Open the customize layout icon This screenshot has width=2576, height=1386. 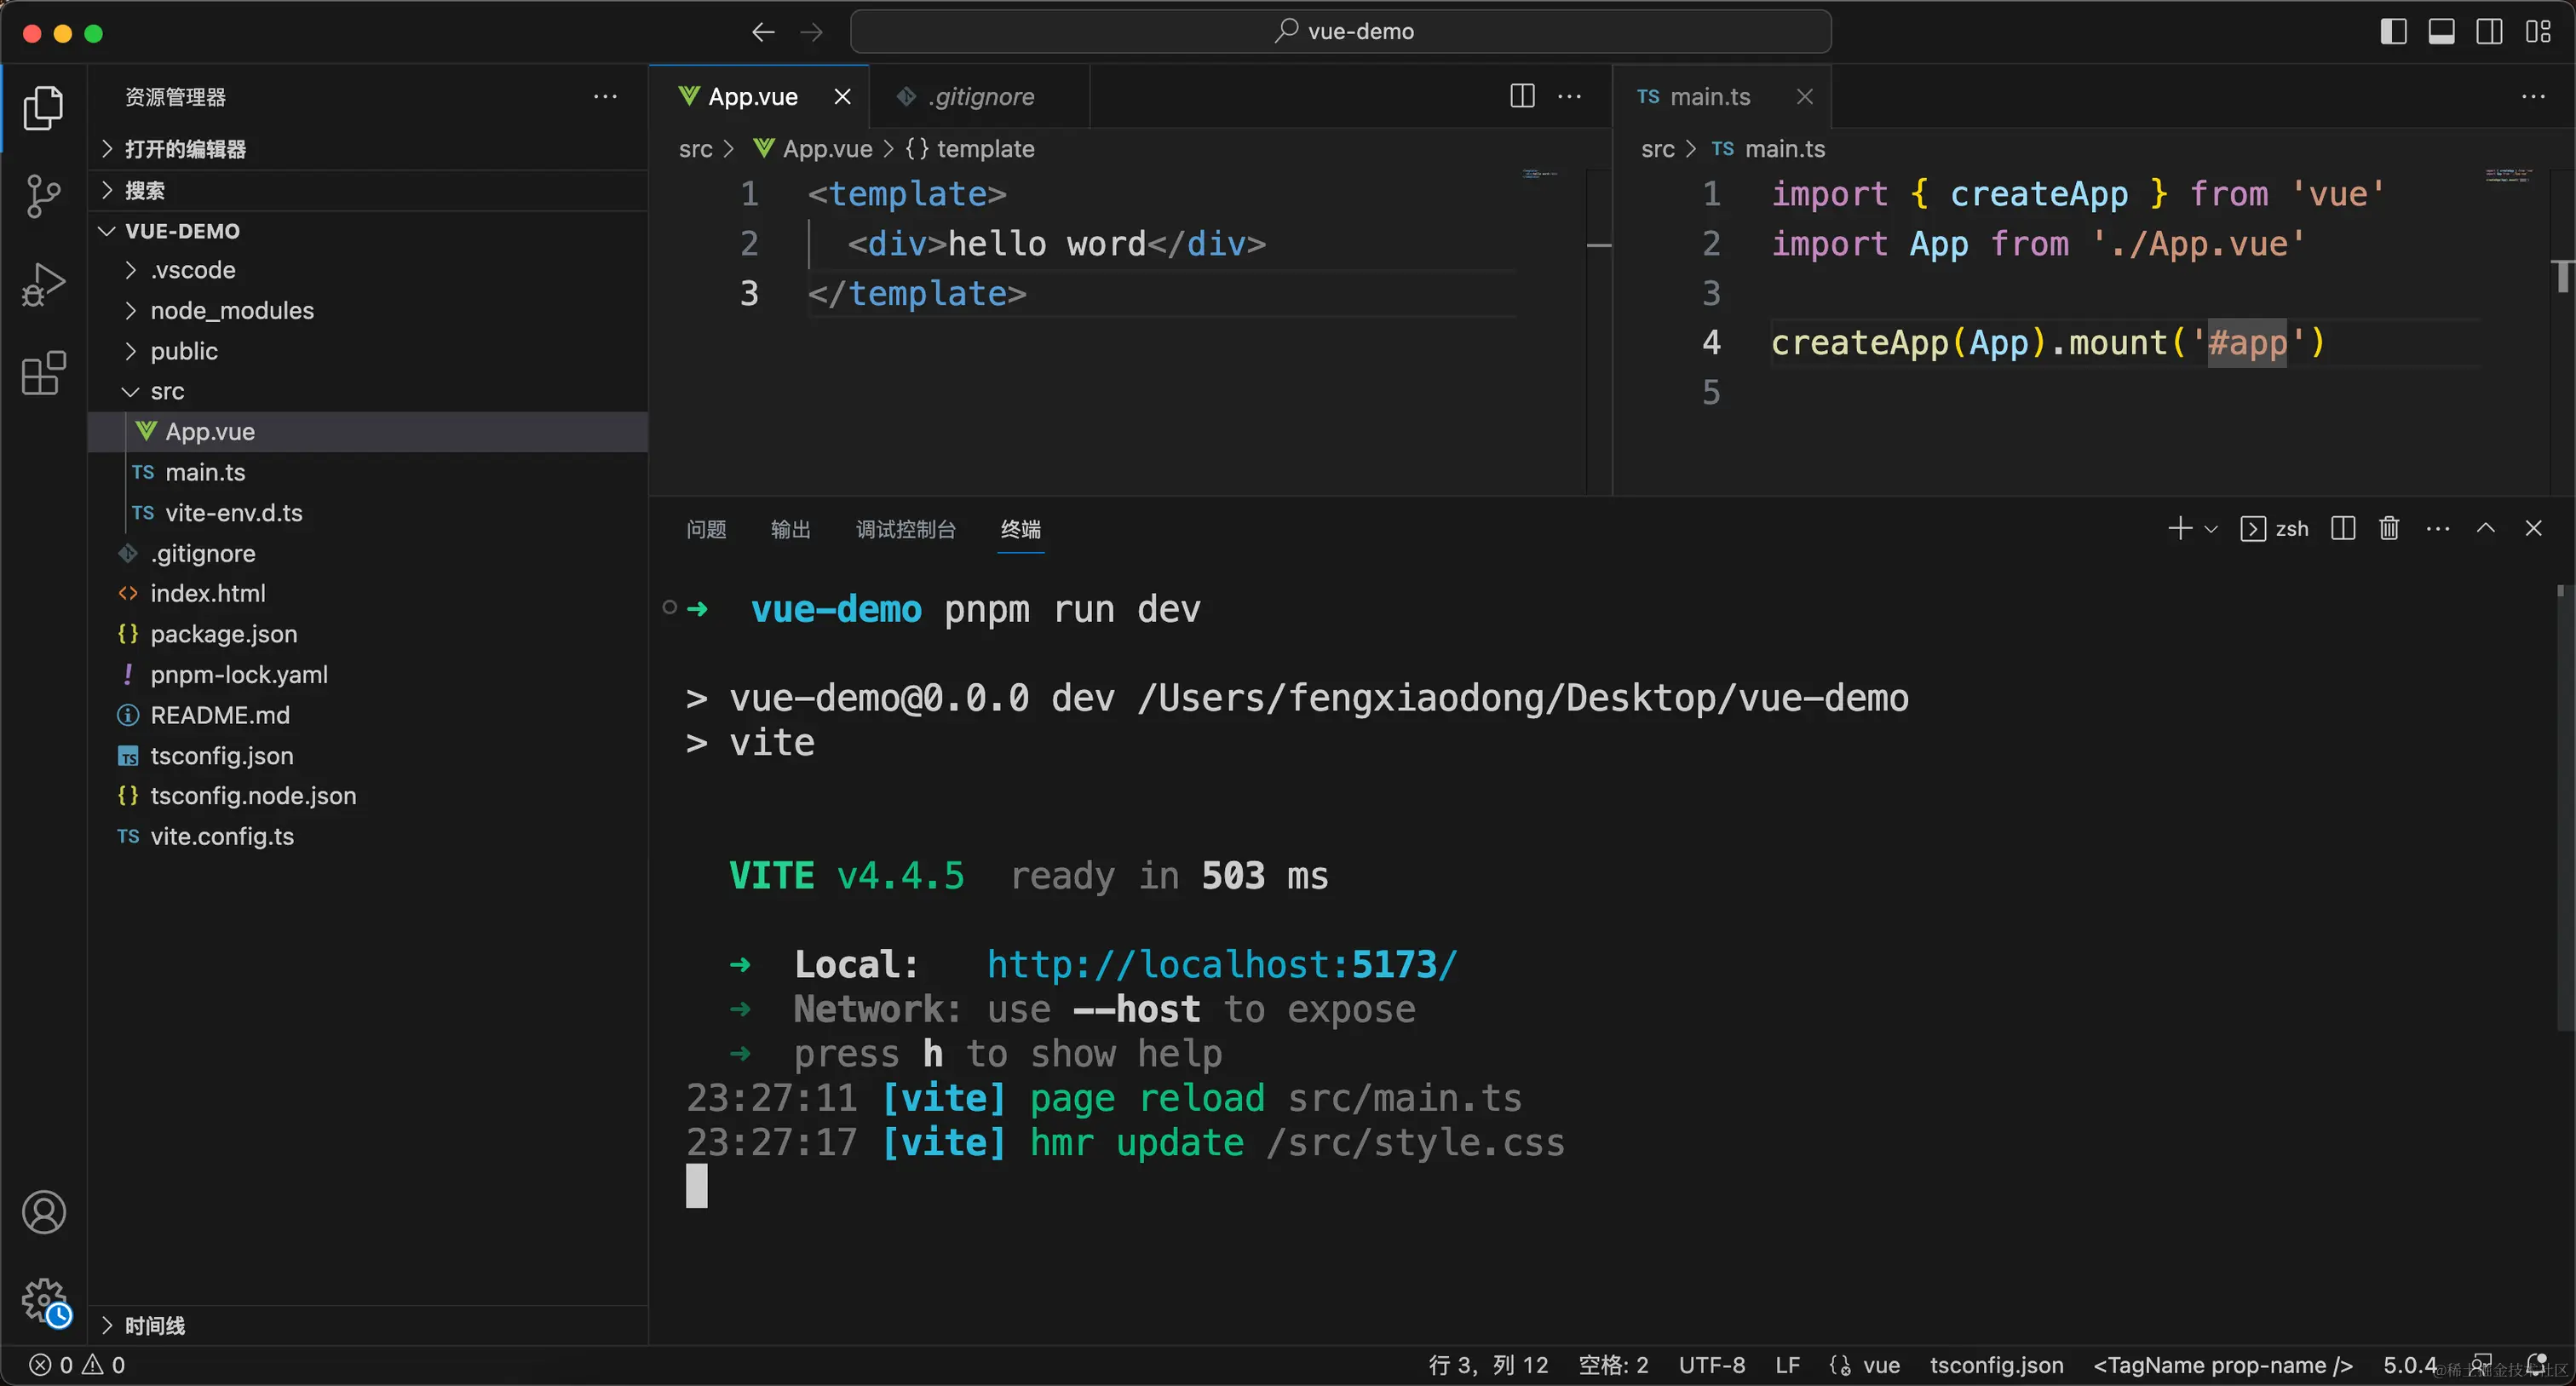pos(2538,32)
